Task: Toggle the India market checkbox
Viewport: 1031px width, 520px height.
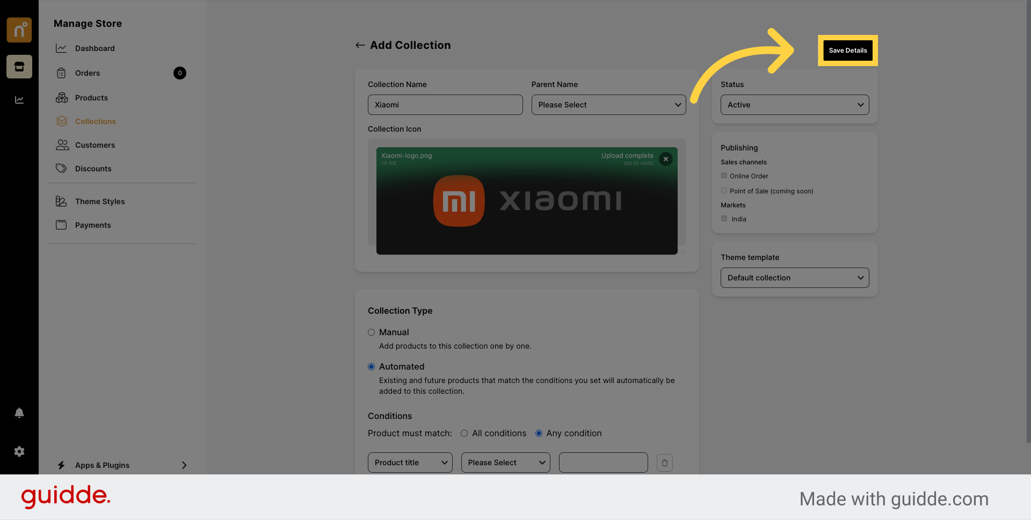Action: point(724,219)
